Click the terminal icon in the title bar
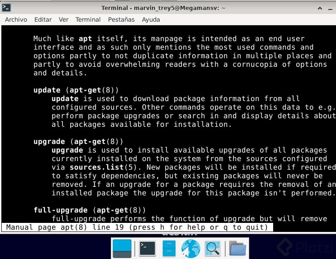336x259 pixels. coord(6,8)
